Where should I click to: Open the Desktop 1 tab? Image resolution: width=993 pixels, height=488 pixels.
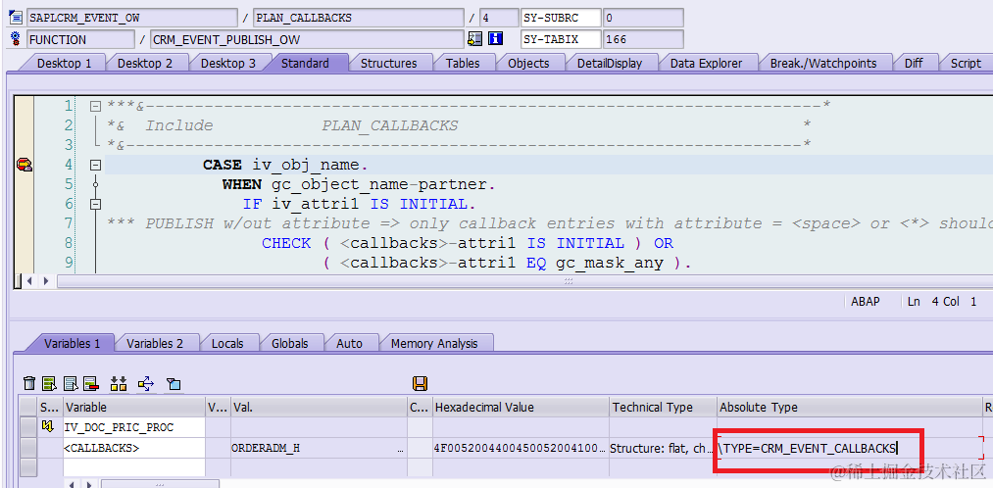click(x=64, y=64)
